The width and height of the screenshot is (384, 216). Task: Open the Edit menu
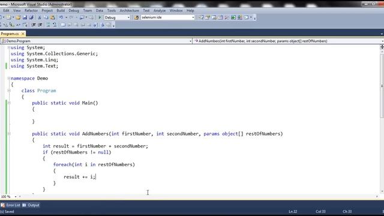(x=6, y=11)
